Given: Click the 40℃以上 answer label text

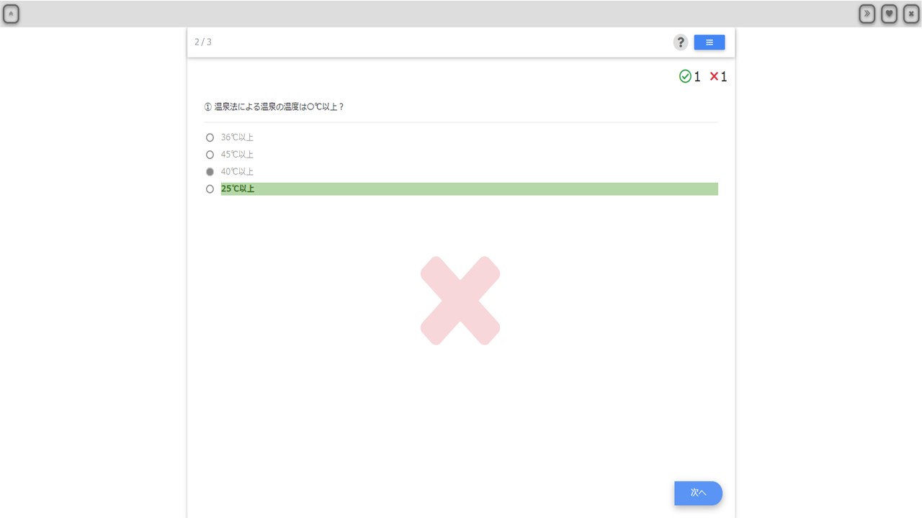Looking at the screenshot, I should pyautogui.click(x=238, y=172).
